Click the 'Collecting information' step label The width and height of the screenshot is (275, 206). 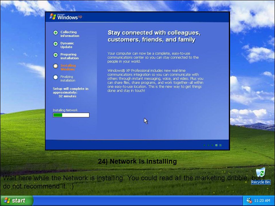[70, 34]
